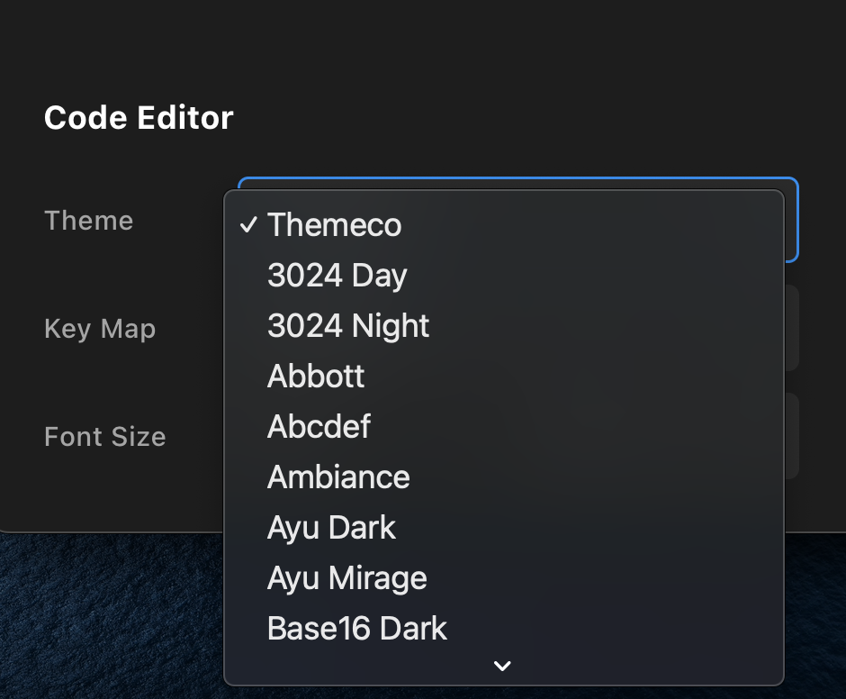This screenshot has height=699, width=846.
Task: Click the Key Map label
Action: pos(100,329)
